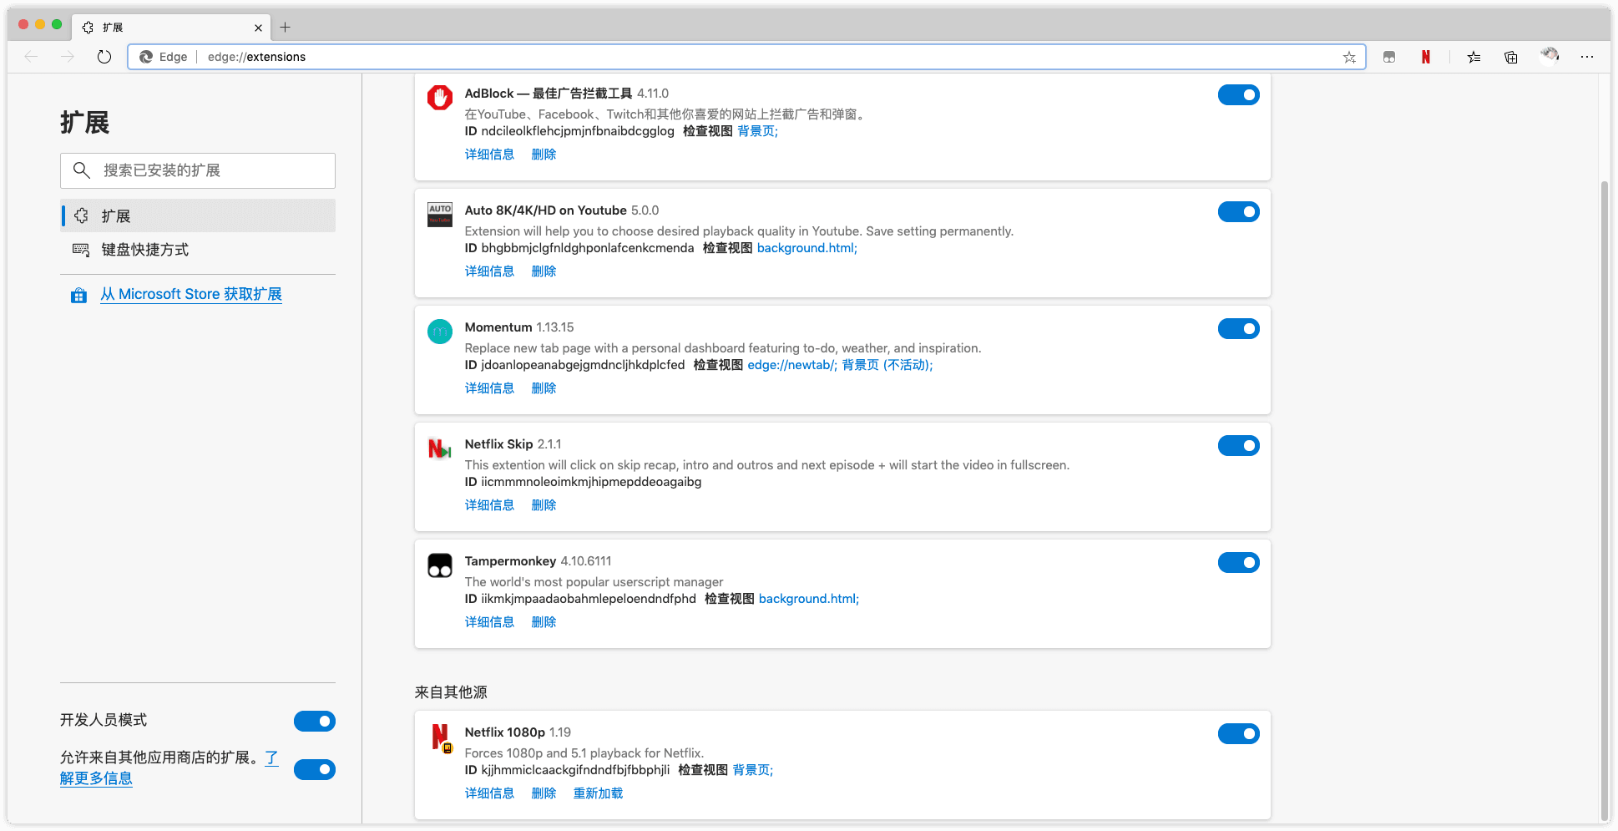
Task: Open the Settings and more menu
Action: coord(1587,57)
